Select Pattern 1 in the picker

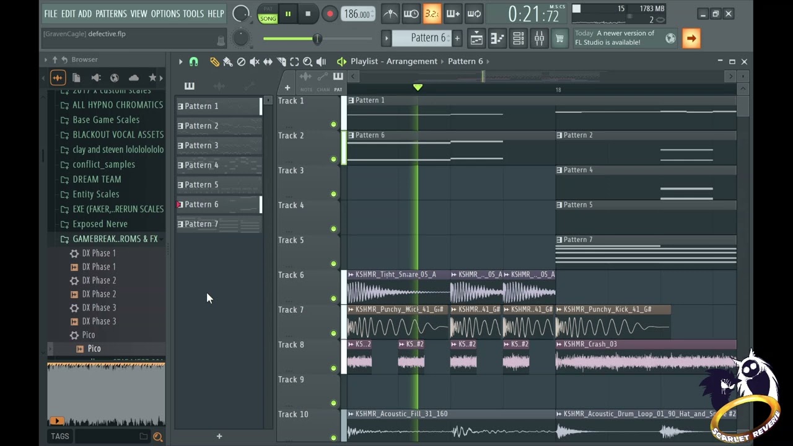(219, 106)
